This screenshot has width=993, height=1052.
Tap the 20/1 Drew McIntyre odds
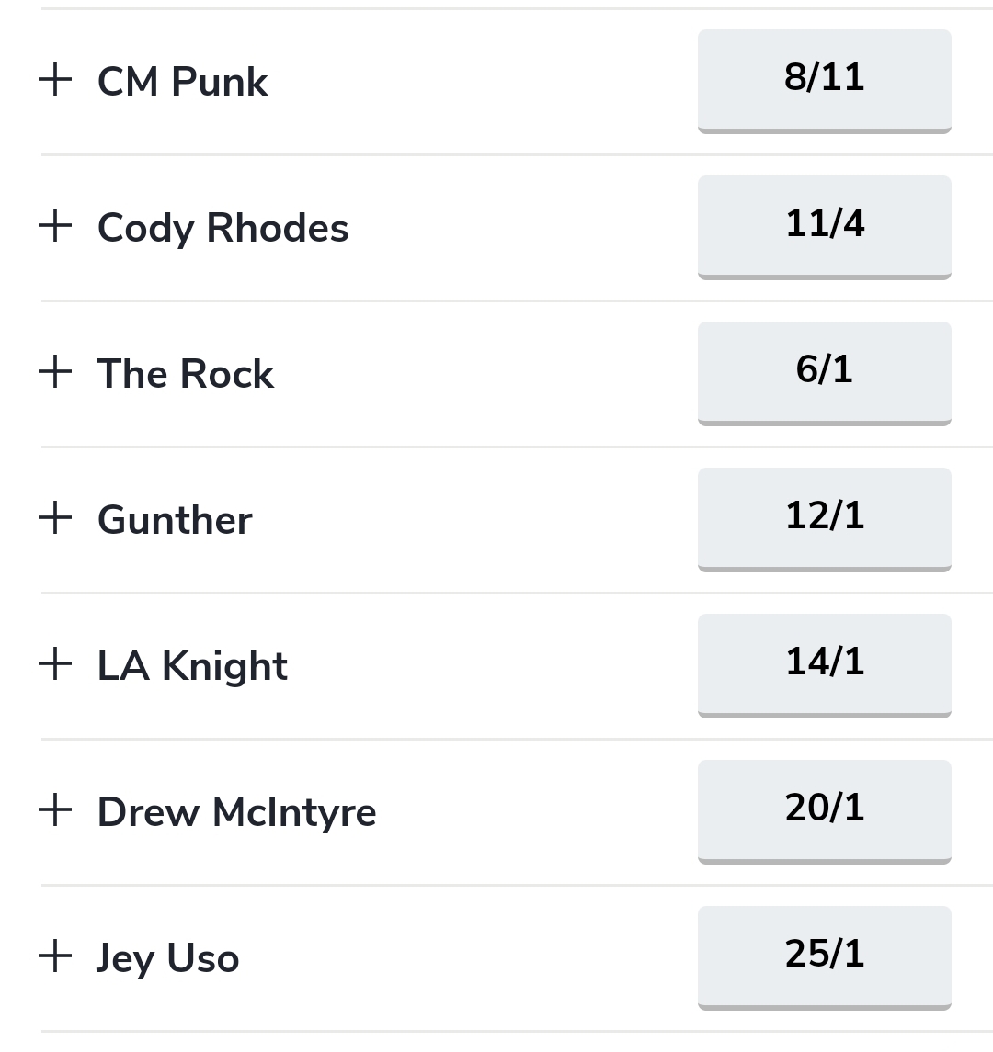[824, 810]
